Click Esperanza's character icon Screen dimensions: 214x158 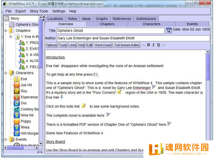[x=17, y=97]
